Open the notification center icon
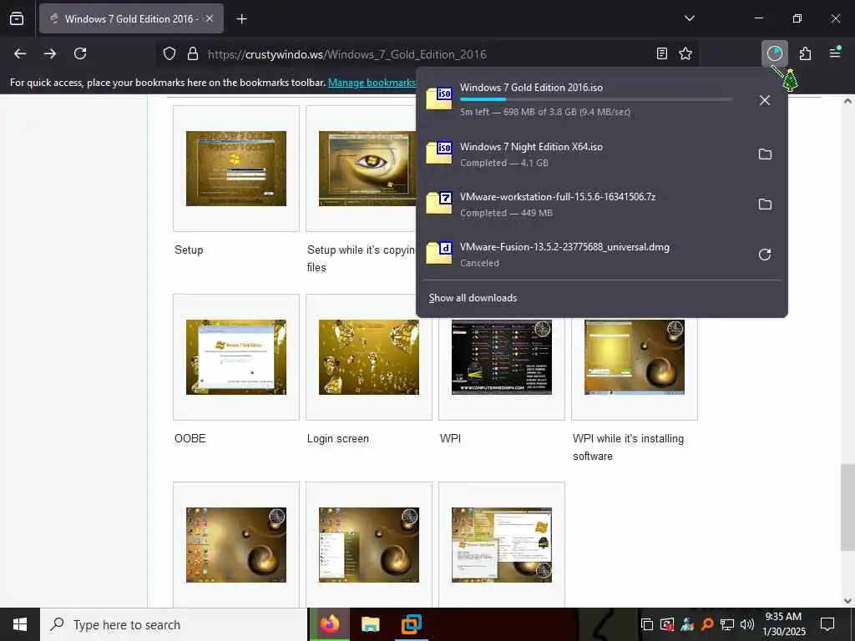 [x=827, y=624]
